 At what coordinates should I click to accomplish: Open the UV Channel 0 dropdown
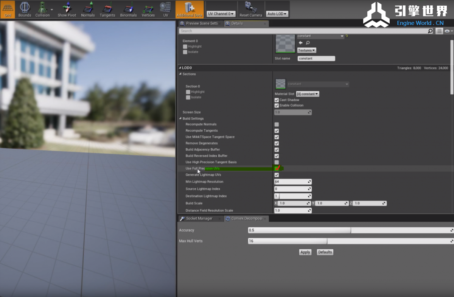pyautogui.click(x=221, y=14)
